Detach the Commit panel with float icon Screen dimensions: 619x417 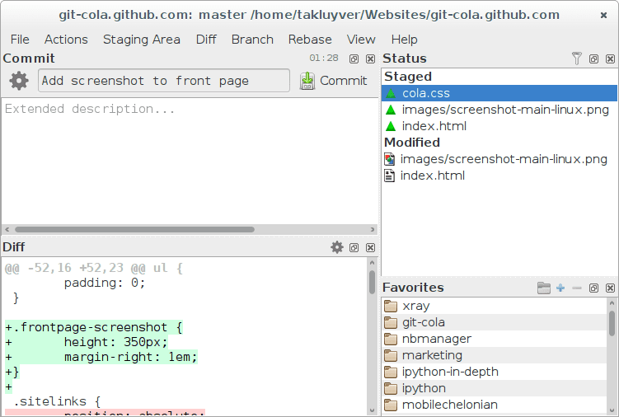pyautogui.click(x=354, y=59)
